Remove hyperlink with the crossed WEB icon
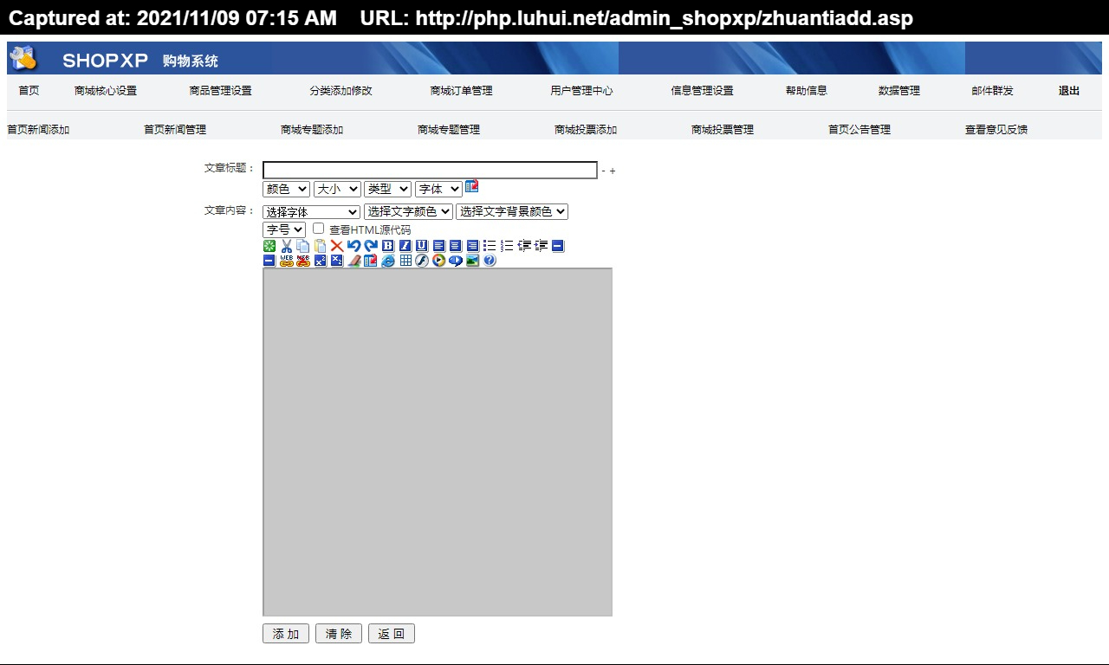Image resolution: width=1109 pixels, height=665 pixels. point(303,261)
